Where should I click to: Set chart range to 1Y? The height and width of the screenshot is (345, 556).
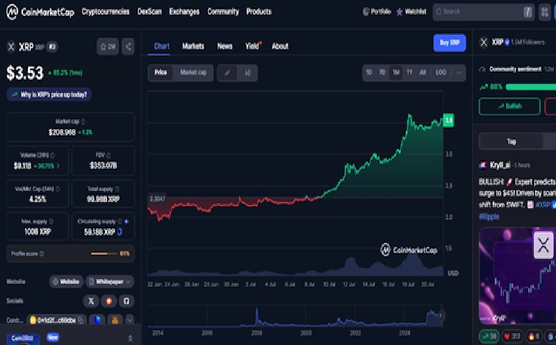(x=409, y=72)
